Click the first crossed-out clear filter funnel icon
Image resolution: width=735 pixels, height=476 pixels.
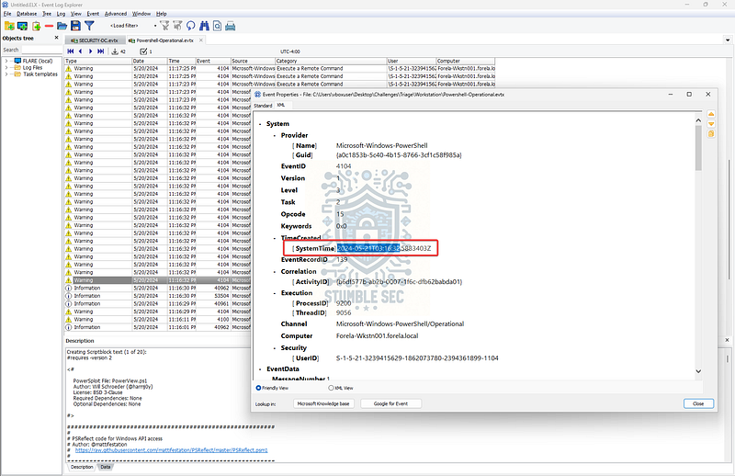coord(164,26)
